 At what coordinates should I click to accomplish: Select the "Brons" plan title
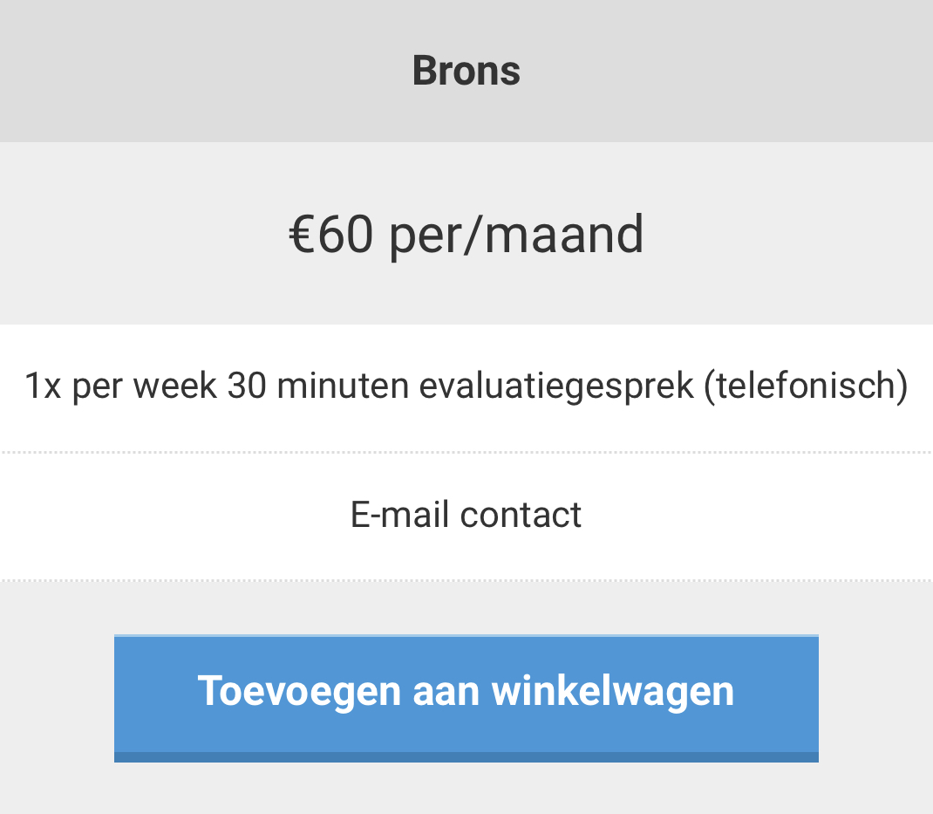pyautogui.click(x=466, y=71)
